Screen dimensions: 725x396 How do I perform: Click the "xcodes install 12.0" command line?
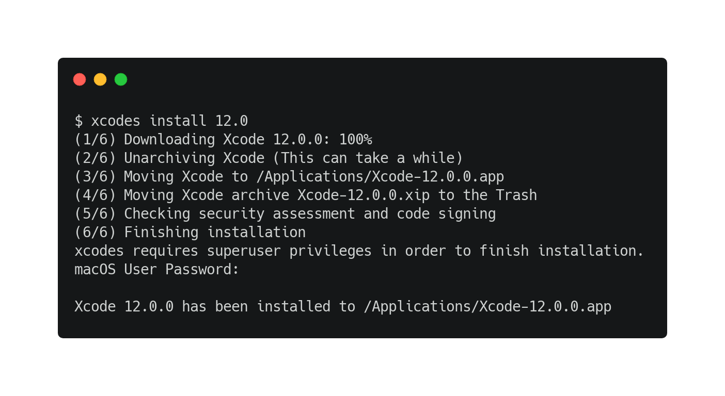click(161, 121)
